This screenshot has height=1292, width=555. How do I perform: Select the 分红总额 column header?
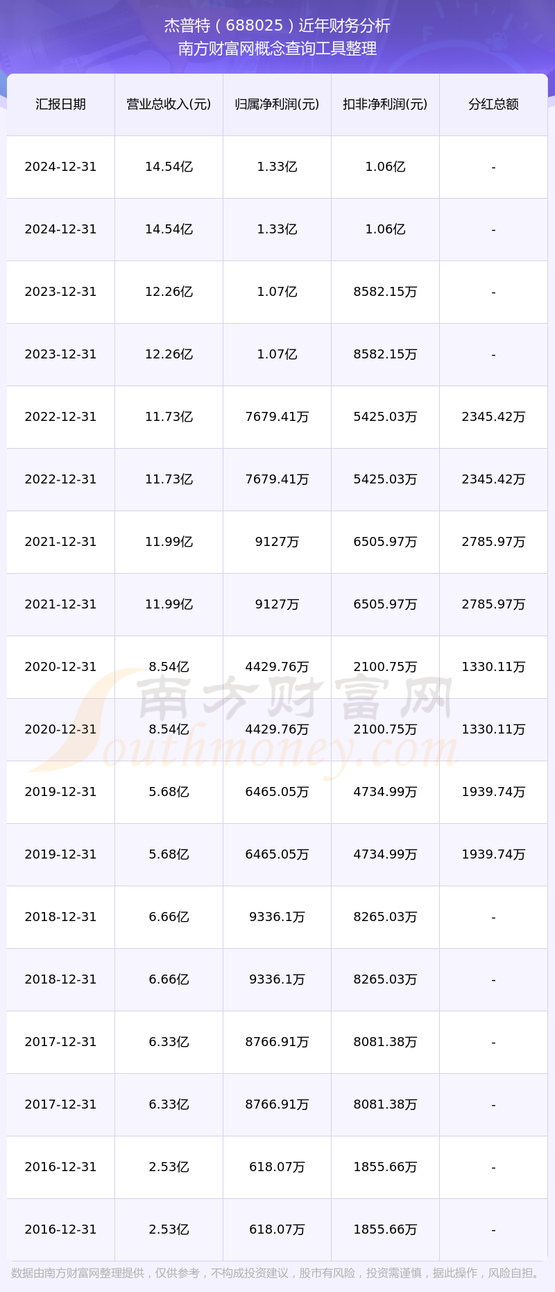tap(493, 104)
